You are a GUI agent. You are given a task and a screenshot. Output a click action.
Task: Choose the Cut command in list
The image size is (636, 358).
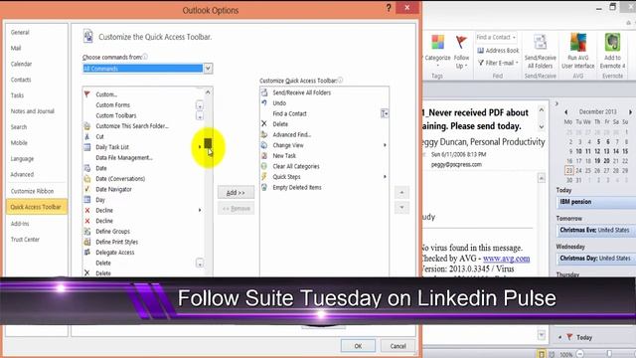click(x=99, y=136)
